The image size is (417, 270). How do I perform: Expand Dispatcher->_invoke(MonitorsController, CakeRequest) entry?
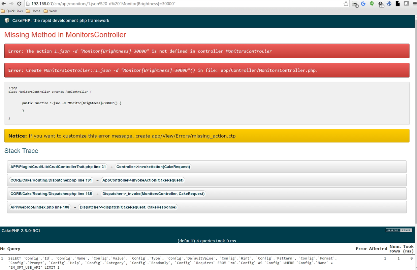click(x=153, y=194)
